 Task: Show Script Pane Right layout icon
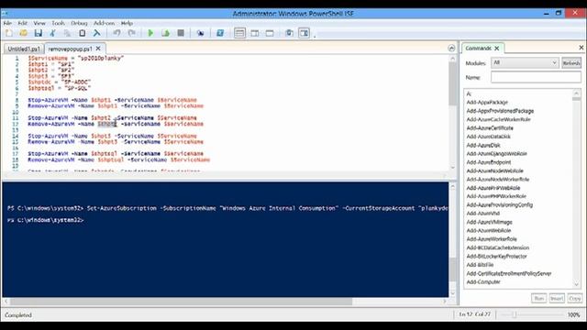click(x=255, y=33)
